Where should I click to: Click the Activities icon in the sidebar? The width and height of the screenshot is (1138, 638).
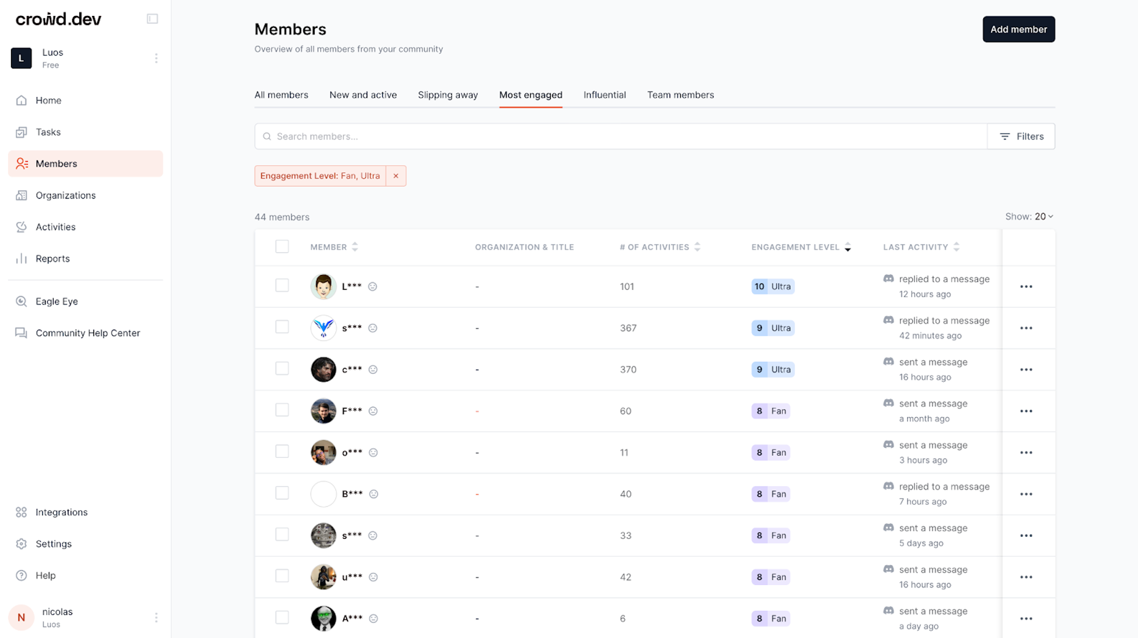[21, 227]
